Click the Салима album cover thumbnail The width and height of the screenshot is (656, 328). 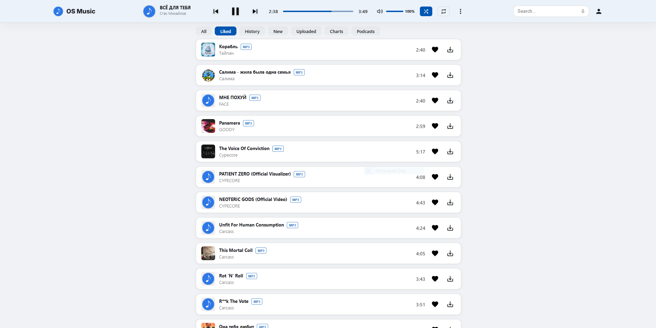pyautogui.click(x=208, y=75)
